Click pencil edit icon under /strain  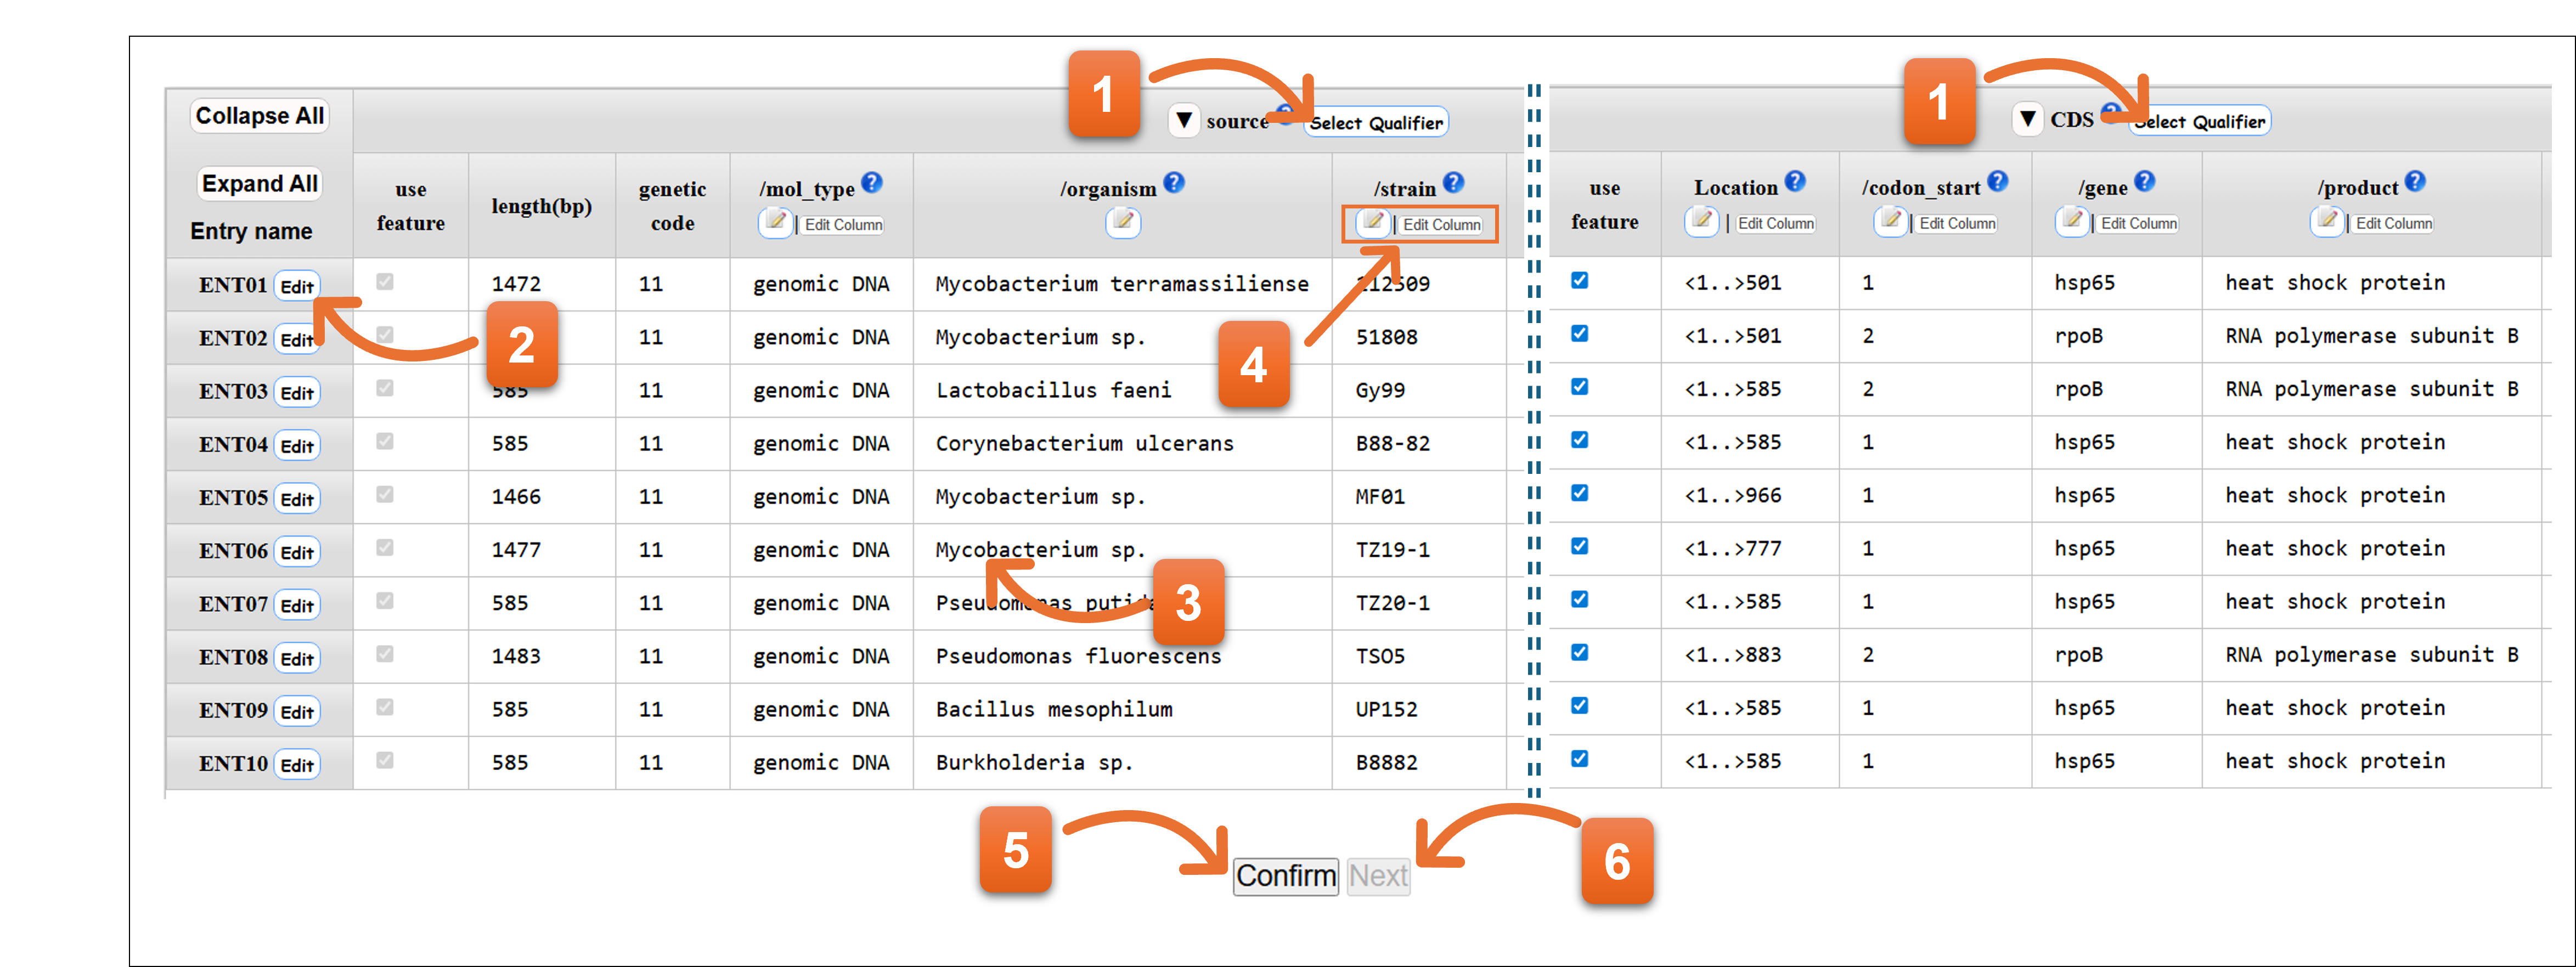pyautogui.click(x=1373, y=222)
